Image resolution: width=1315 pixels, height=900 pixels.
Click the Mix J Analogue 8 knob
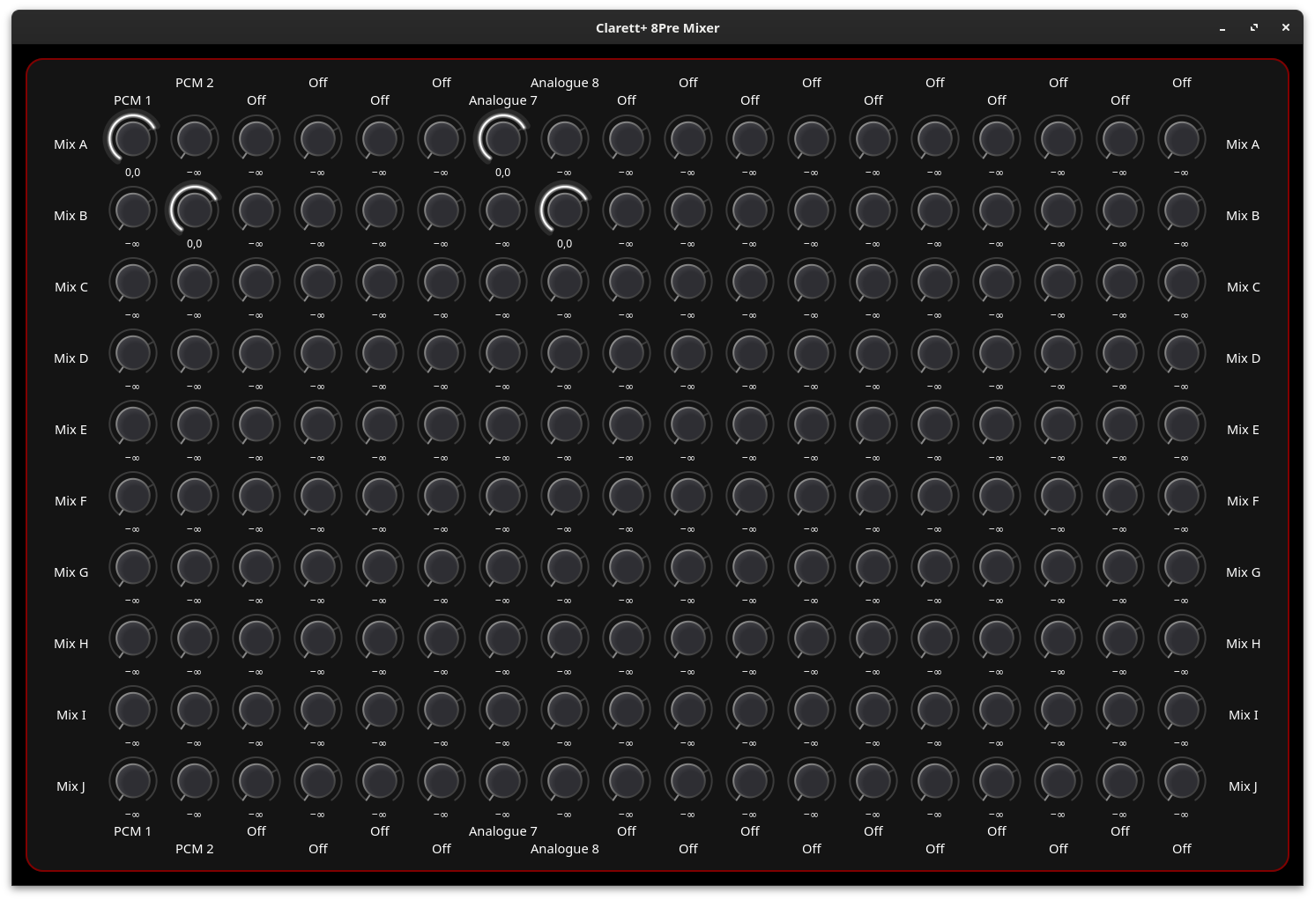564,780
